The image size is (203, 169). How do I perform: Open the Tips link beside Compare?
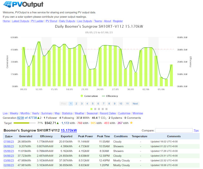[x=196, y=131]
